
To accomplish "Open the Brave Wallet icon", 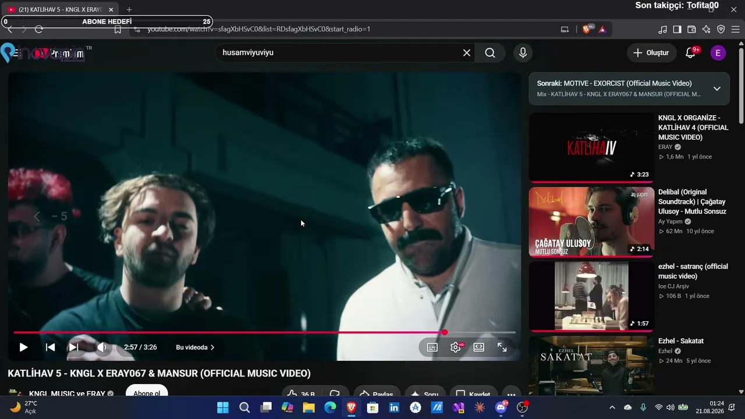I will 691,29.
